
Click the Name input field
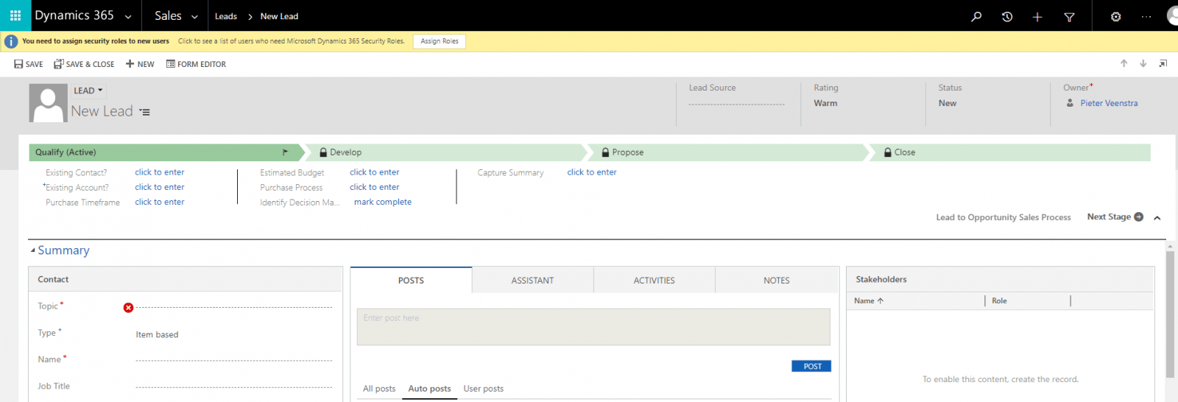click(x=234, y=360)
